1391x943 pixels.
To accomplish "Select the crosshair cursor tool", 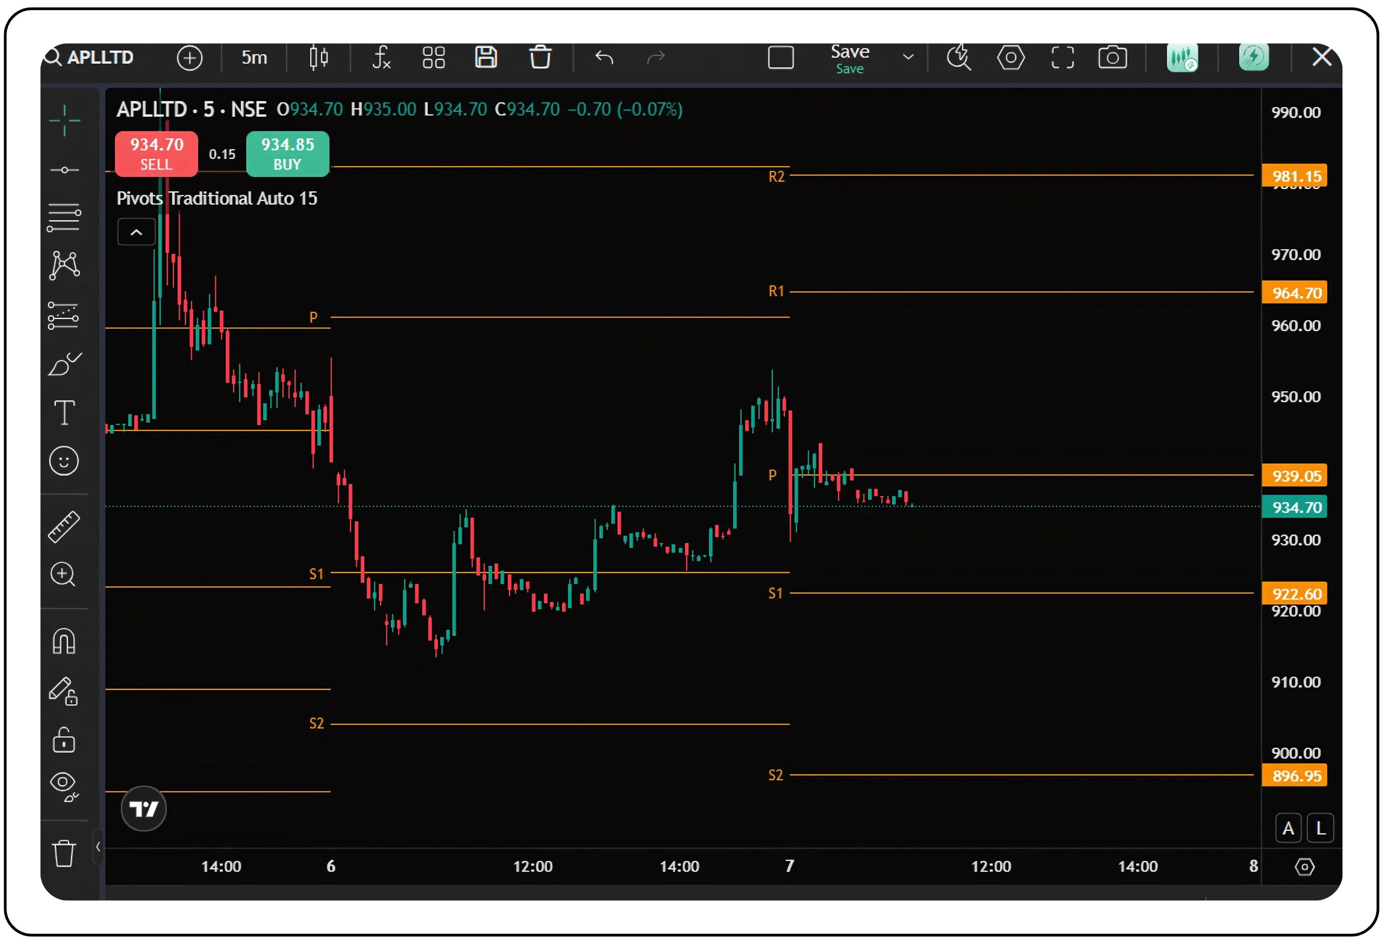I will pyautogui.click(x=64, y=120).
